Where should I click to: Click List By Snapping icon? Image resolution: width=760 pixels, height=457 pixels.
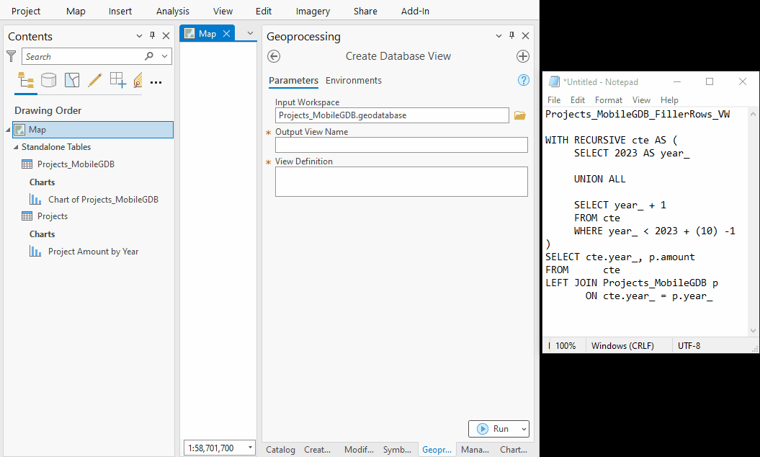coord(117,80)
